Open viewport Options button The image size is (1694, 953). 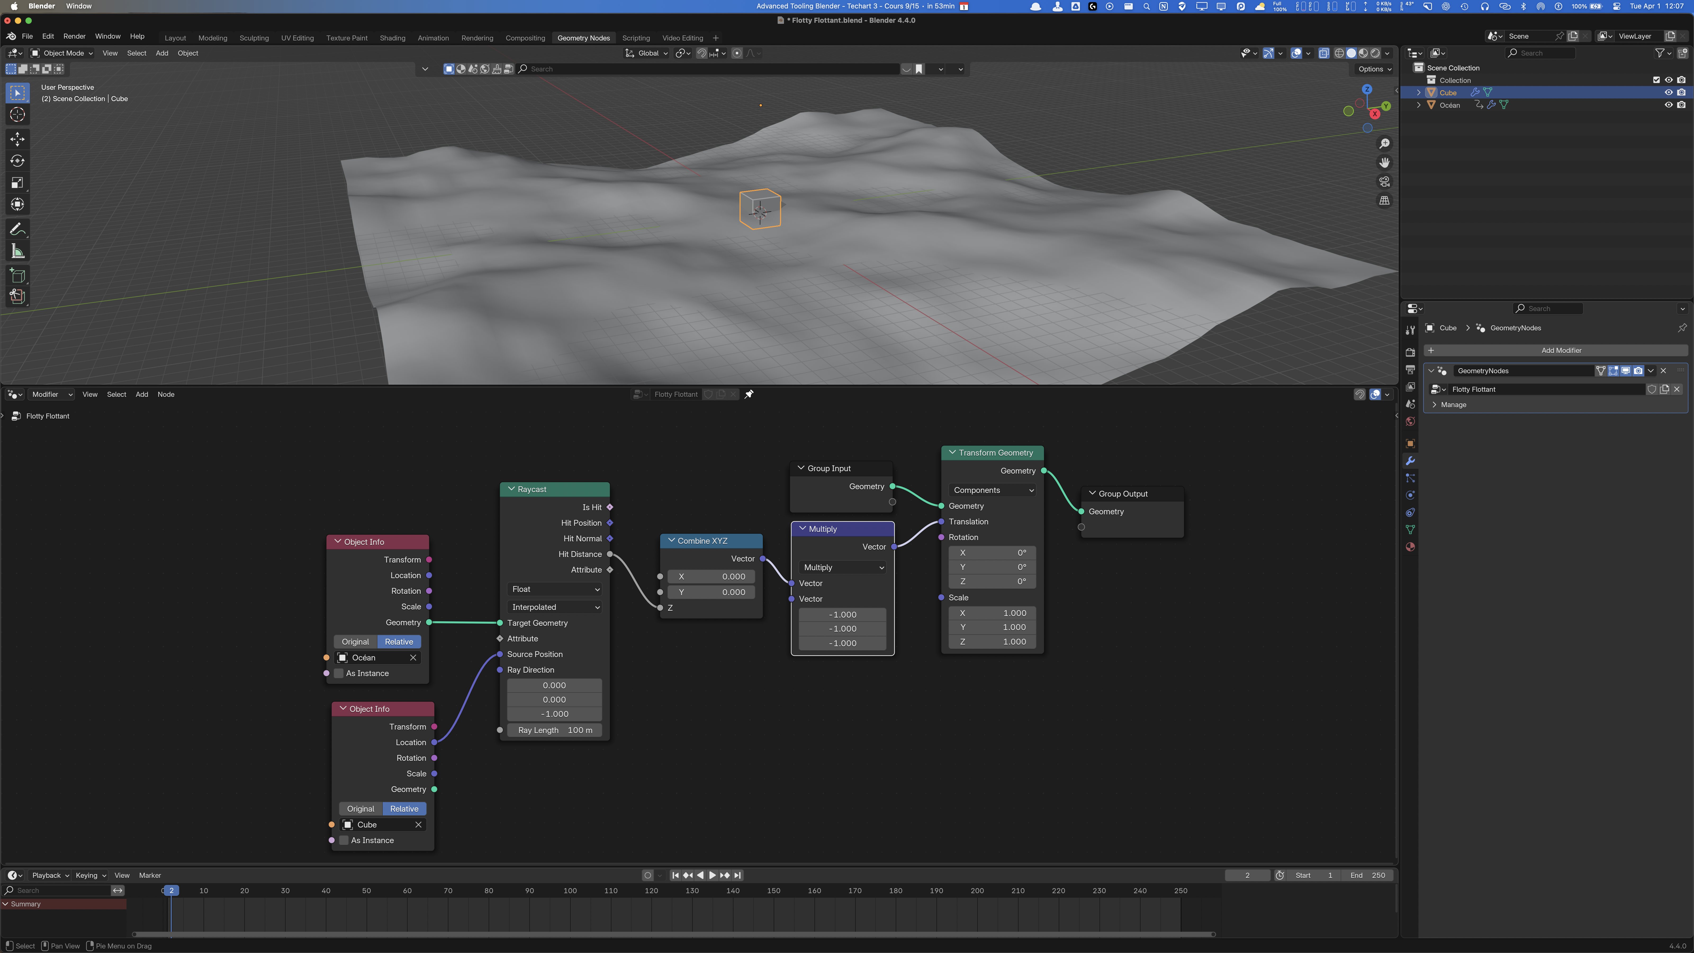tap(1375, 69)
